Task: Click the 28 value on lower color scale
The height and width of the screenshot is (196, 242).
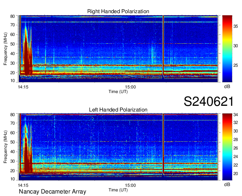Action: 236,140
